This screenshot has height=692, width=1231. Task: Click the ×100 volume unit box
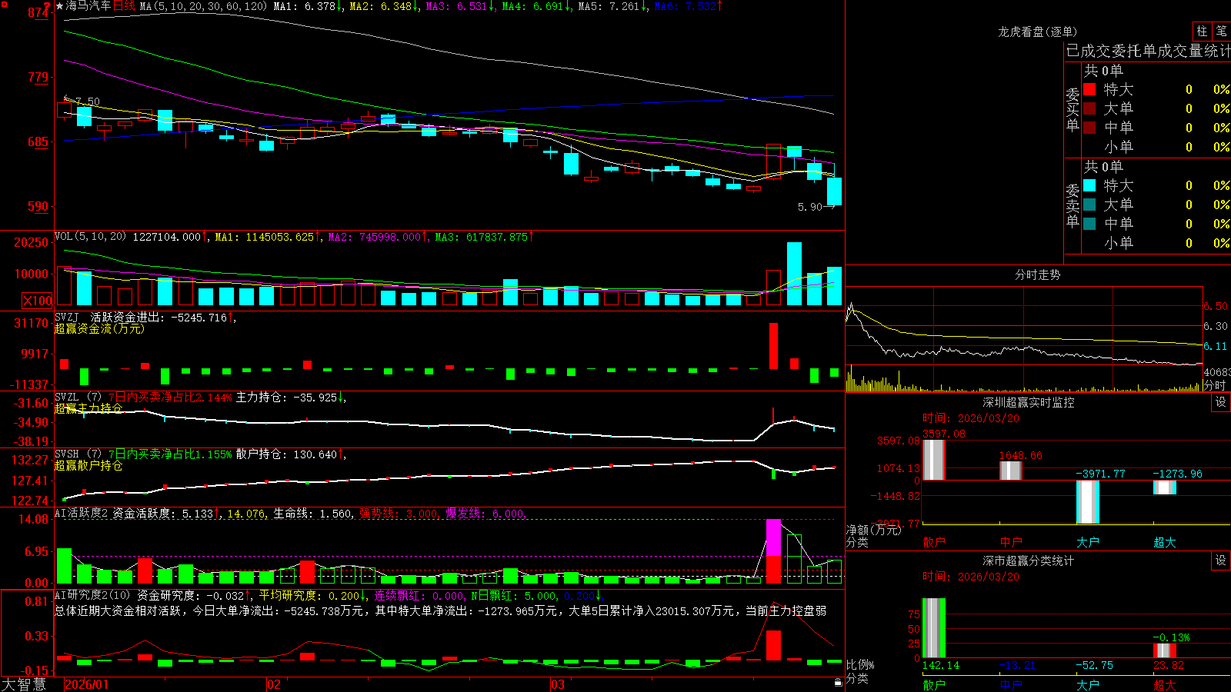coord(37,301)
